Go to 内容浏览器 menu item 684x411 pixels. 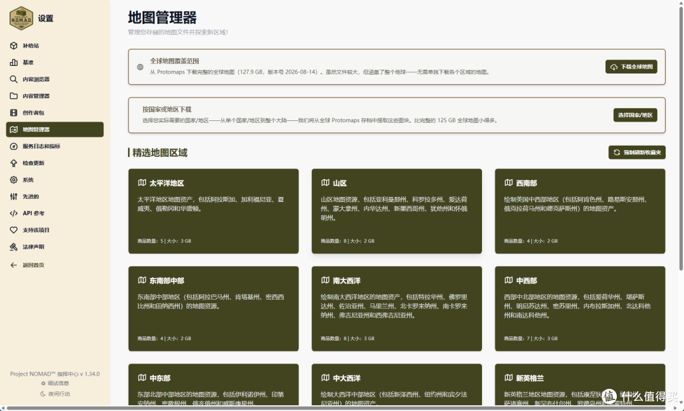coord(55,79)
